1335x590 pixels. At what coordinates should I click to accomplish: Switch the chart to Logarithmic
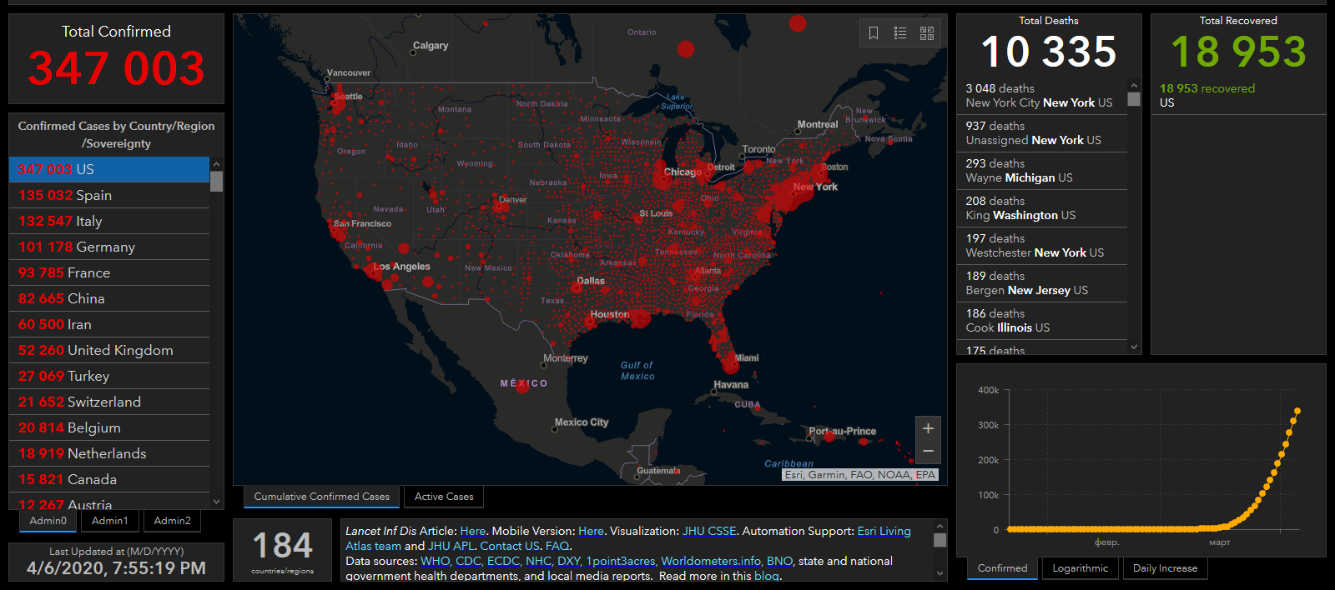click(x=1080, y=568)
